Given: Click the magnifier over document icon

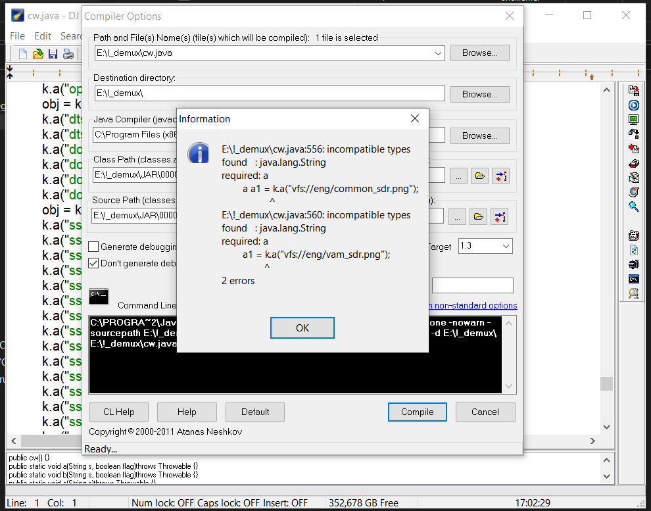Looking at the screenshot, I should coord(633,293).
